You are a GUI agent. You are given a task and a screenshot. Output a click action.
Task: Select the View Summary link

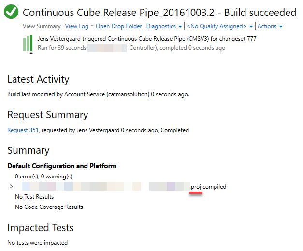point(42,26)
